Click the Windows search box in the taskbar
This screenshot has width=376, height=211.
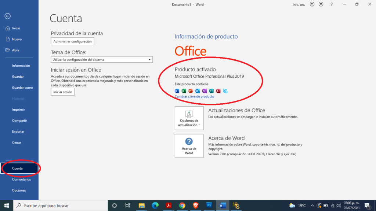[x=61, y=206]
